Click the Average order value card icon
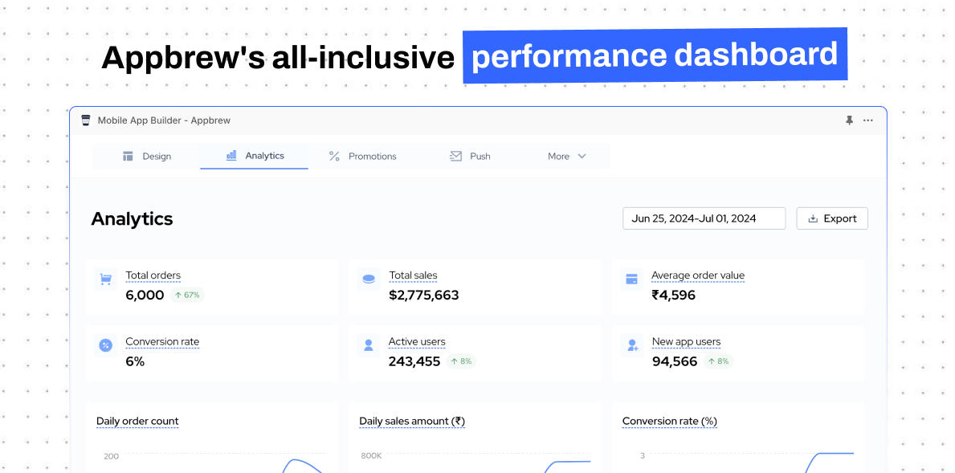The width and height of the screenshot is (955, 473). pyautogui.click(x=631, y=279)
